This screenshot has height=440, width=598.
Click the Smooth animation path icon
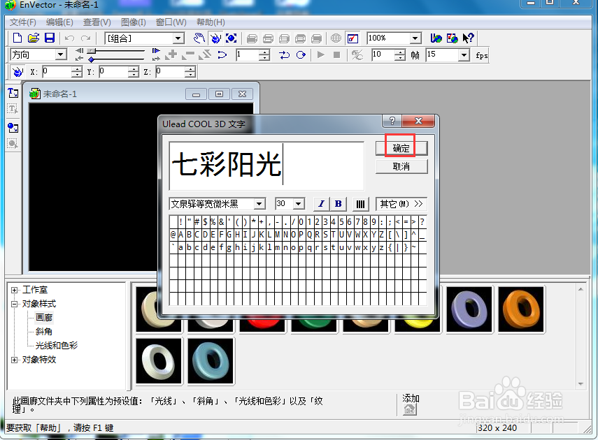click(x=222, y=55)
